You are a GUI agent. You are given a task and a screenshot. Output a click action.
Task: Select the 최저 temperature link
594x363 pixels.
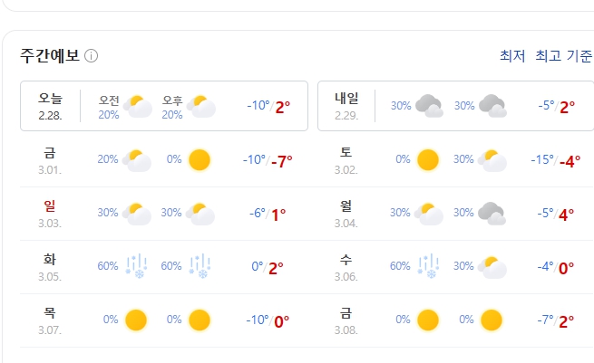[x=512, y=56]
